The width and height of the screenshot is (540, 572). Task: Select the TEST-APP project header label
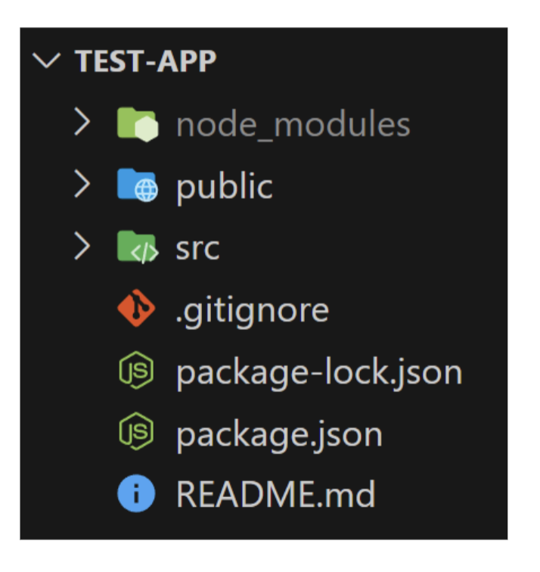point(146,62)
